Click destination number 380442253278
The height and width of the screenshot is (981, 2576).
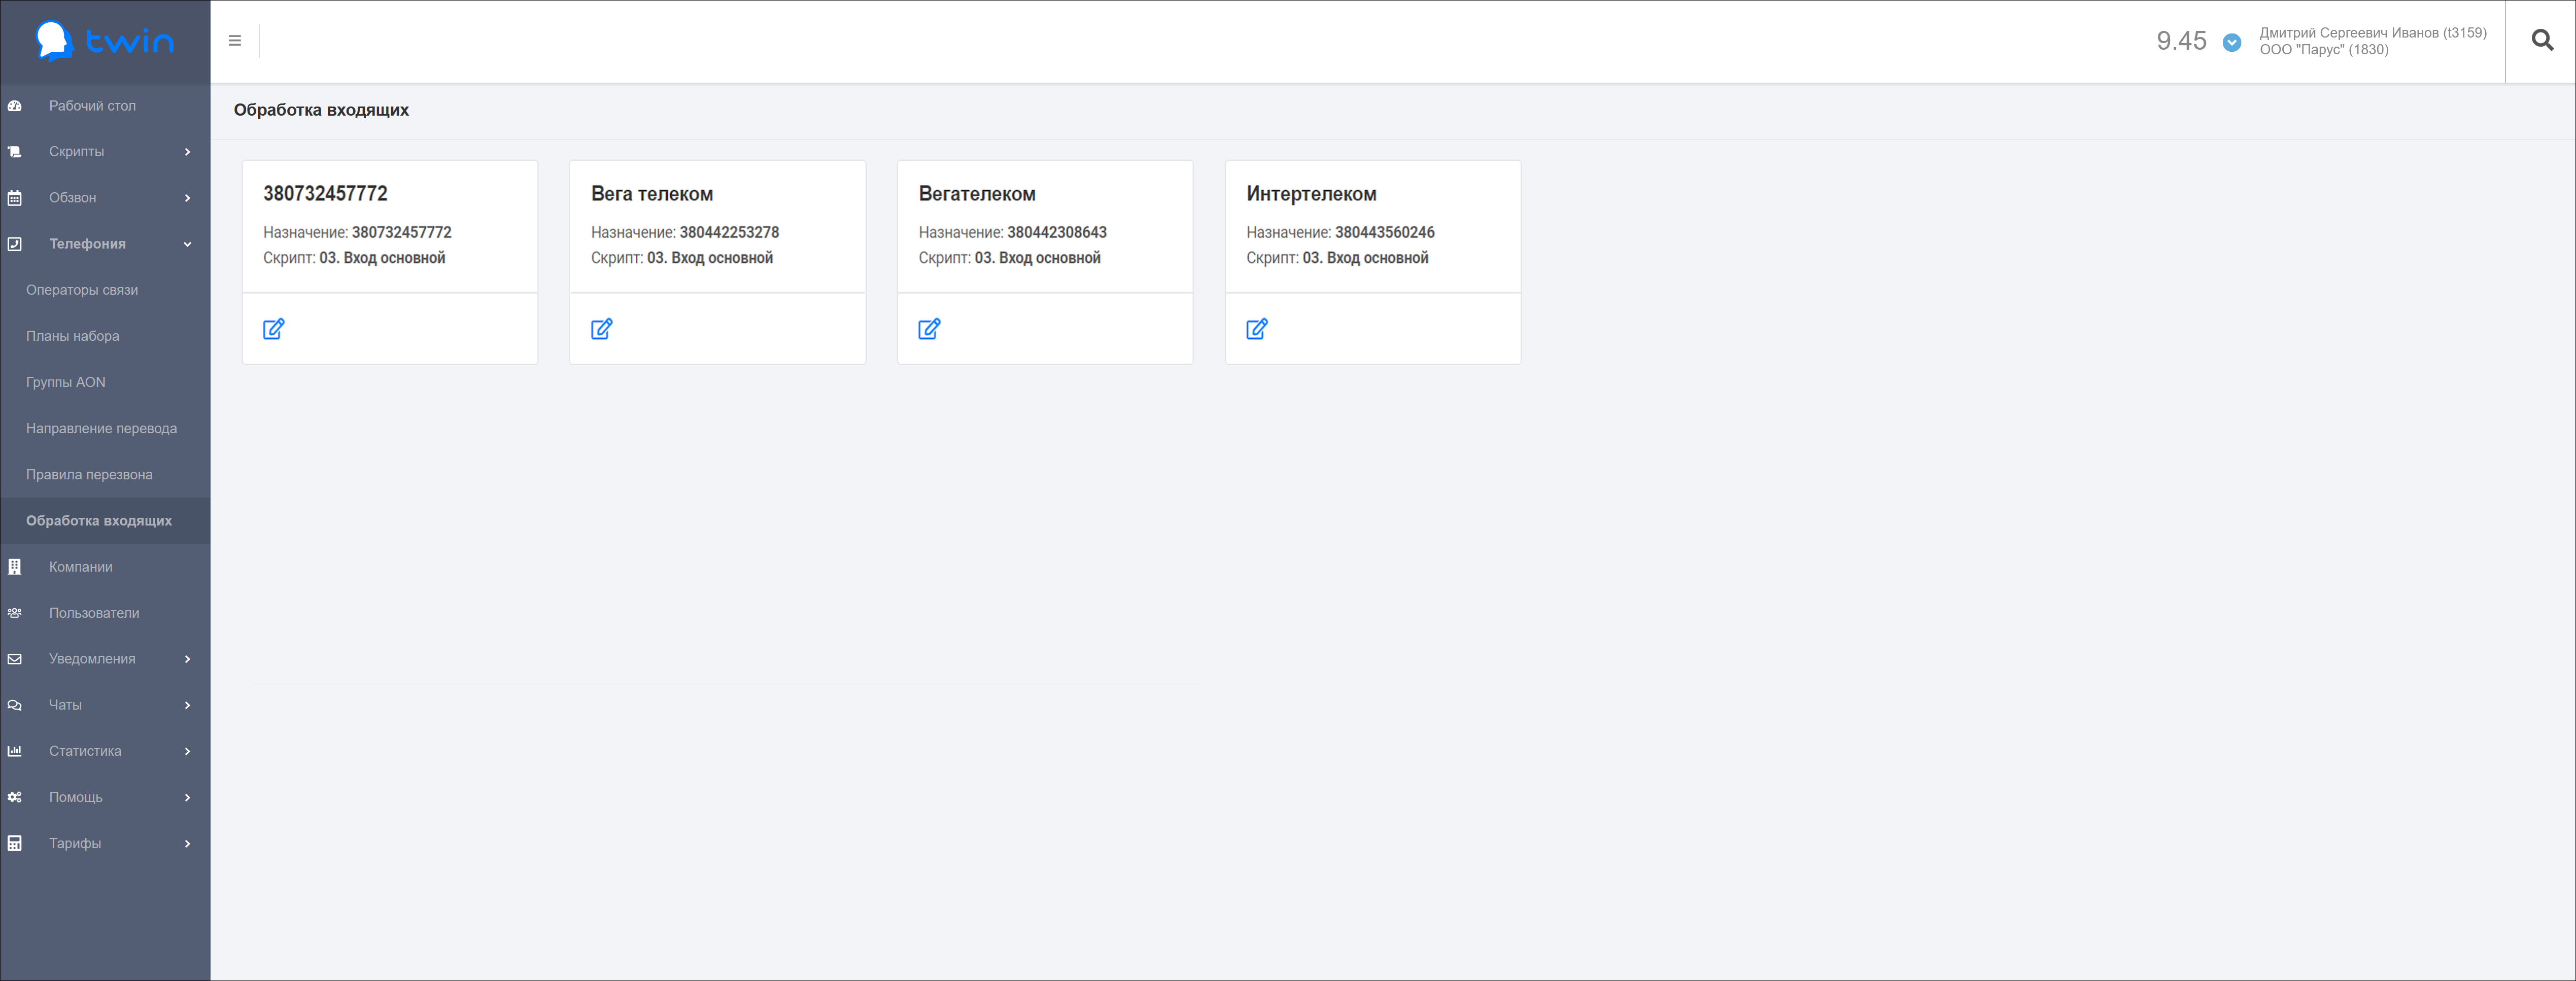pyautogui.click(x=729, y=233)
